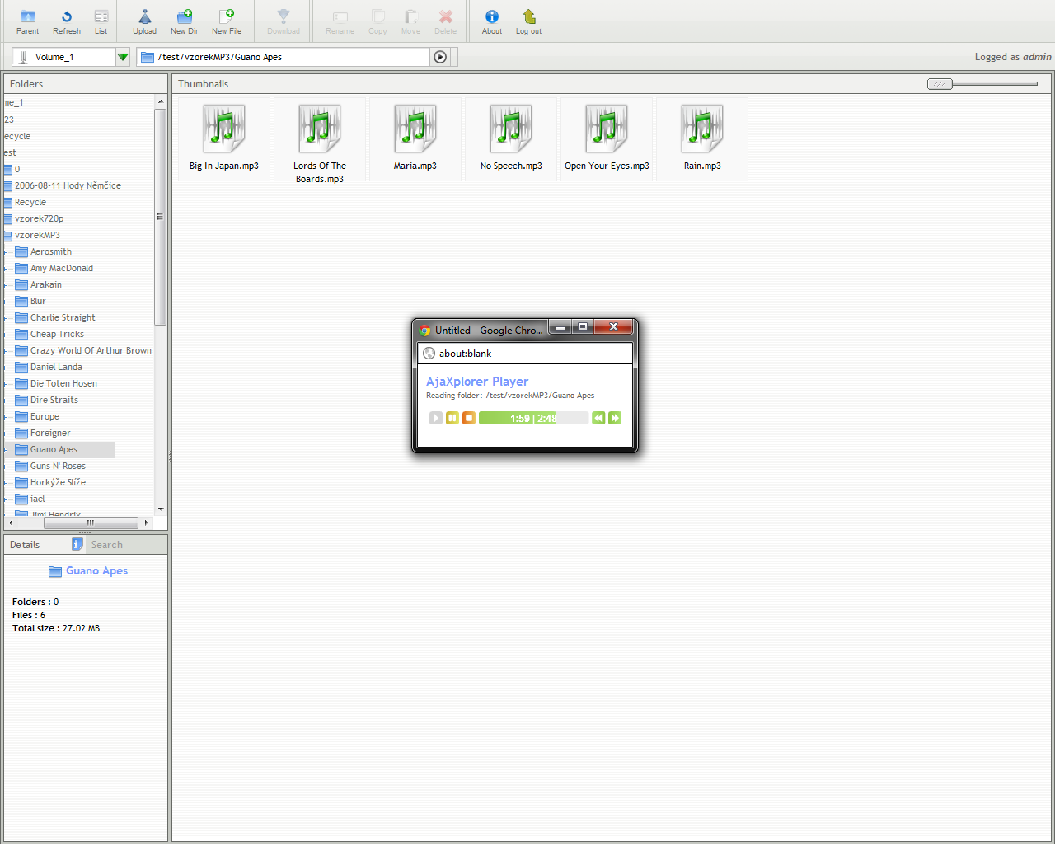Image resolution: width=1055 pixels, height=844 pixels.
Task: Open the Horkýže Slíže folder
Action: point(58,482)
